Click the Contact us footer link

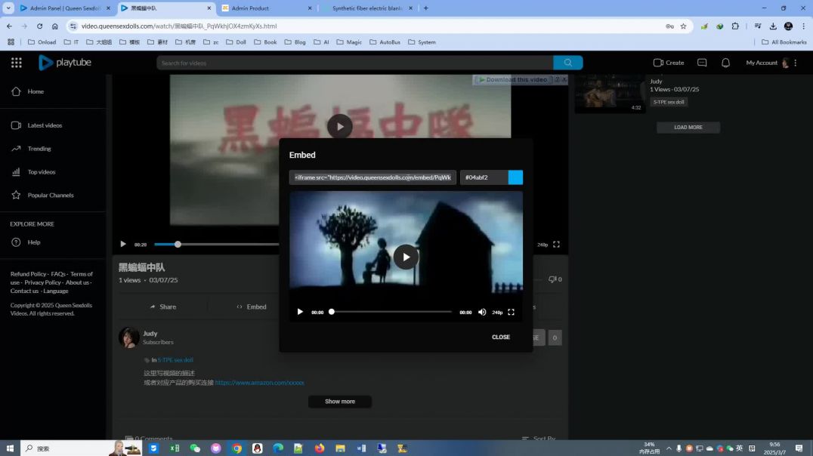[x=24, y=291]
